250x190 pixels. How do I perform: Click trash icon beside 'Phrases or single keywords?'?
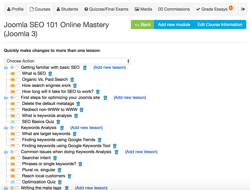[80, 164]
